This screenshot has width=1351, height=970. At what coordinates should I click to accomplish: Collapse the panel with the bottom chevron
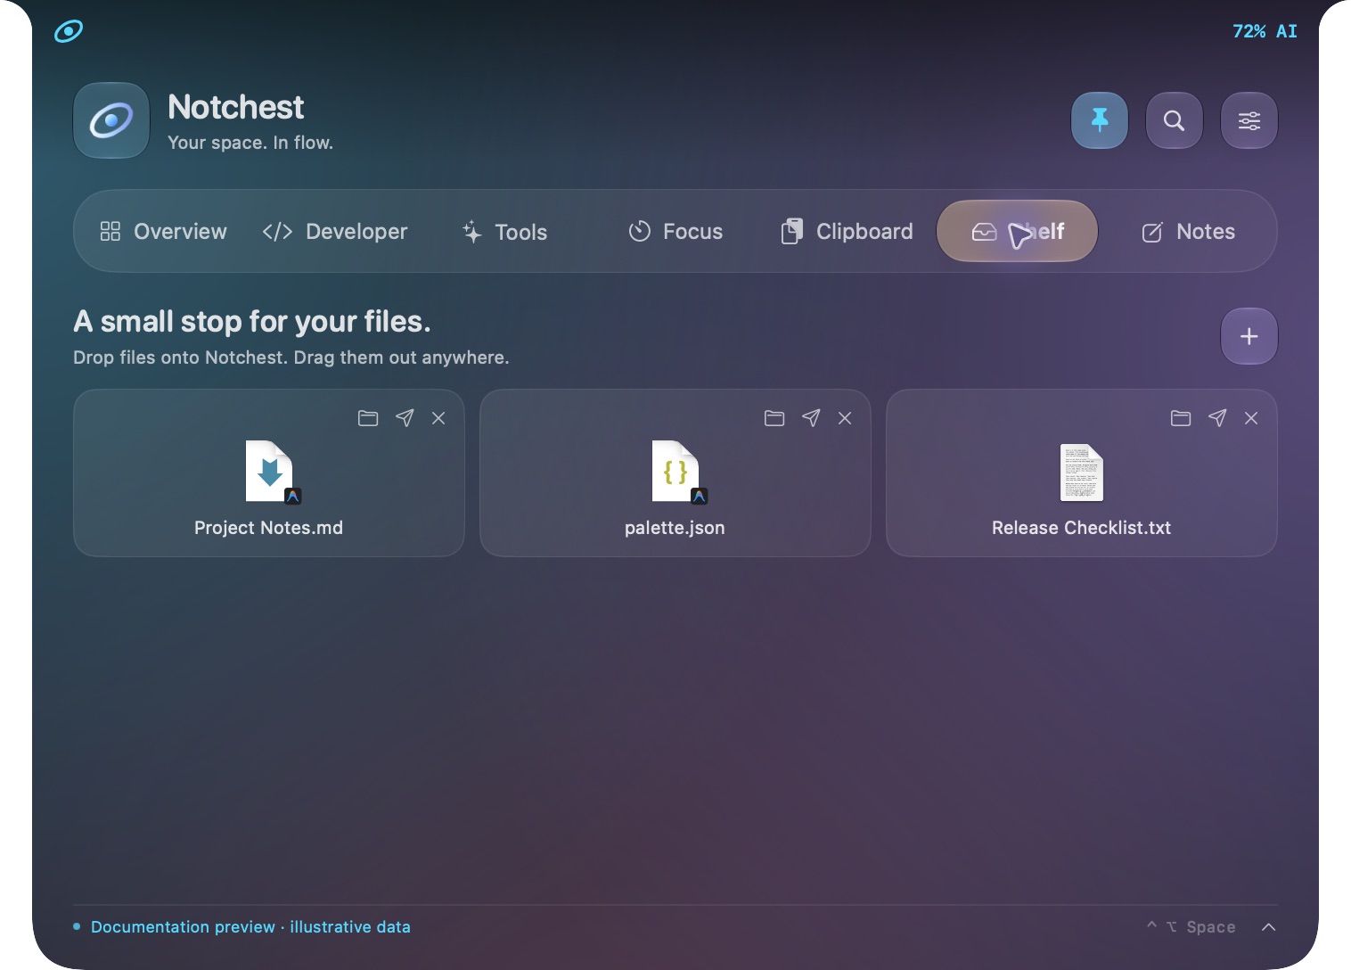coord(1269,927)
